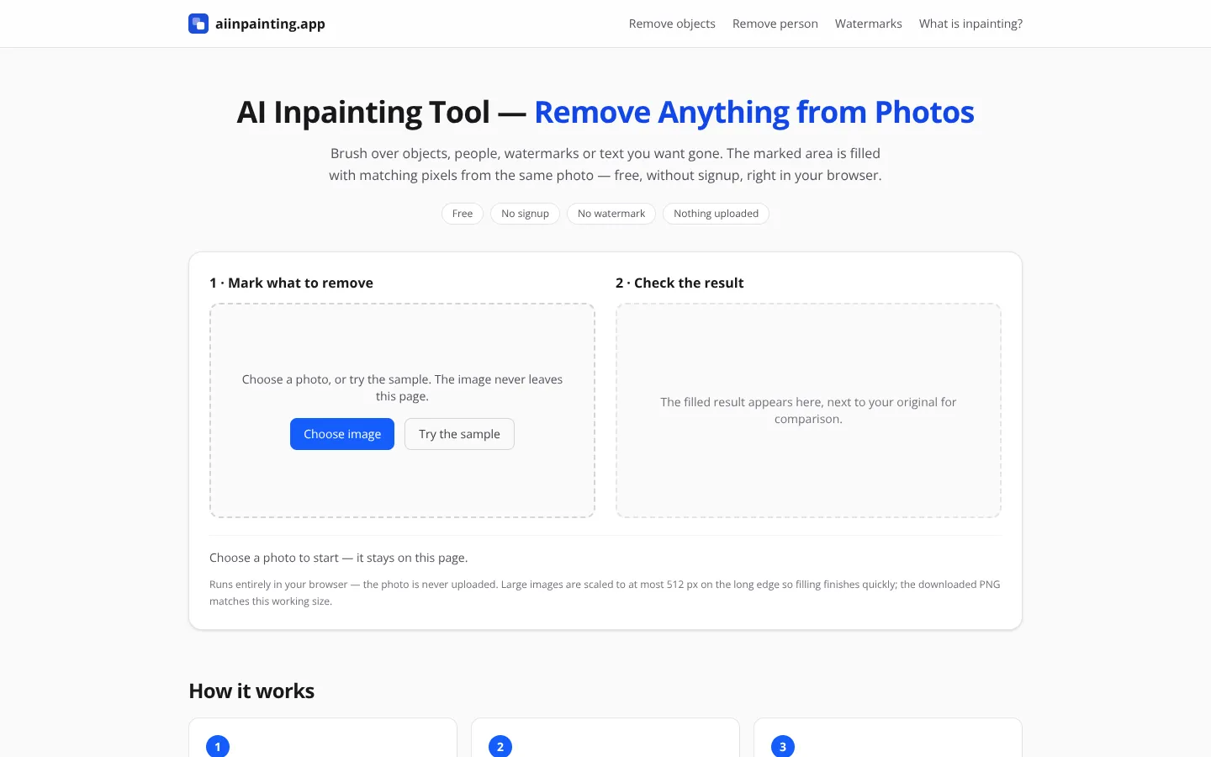This screenshot has height=757, width=1211.
Task: Select the Watermarks navigation item
Action: (869, 24)
